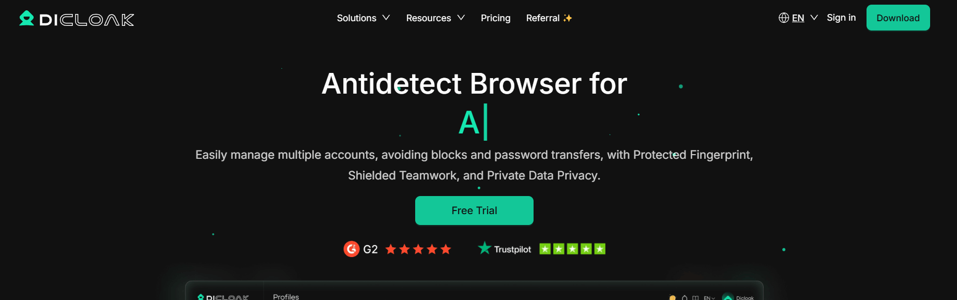
Task: Click the Trustpilot star logo
Action: tap(484, 248)
